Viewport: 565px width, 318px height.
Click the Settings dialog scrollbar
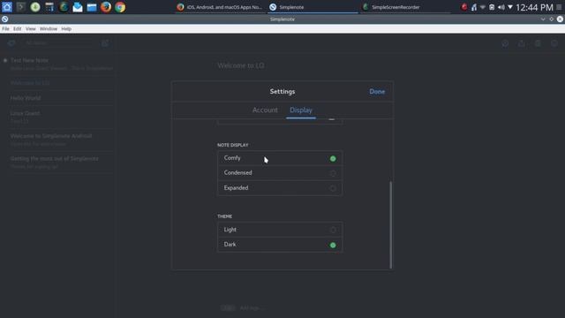pos(390,224)
